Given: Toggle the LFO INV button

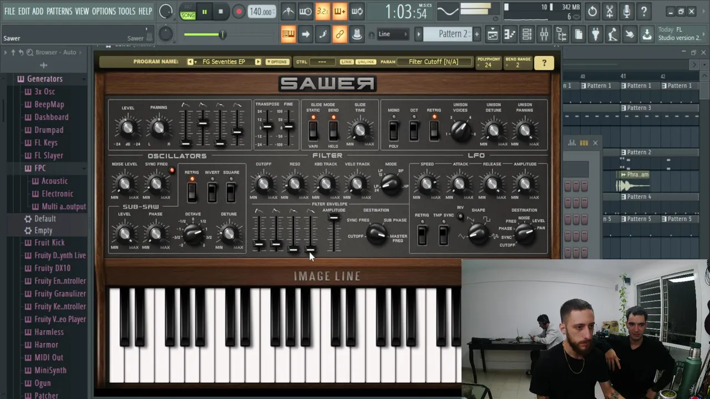Looking at the screenshot, I should coord(460,216).
